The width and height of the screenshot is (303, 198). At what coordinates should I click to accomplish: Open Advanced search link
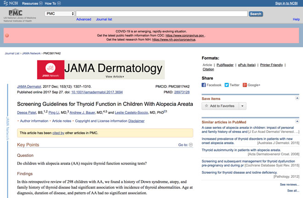84,19
